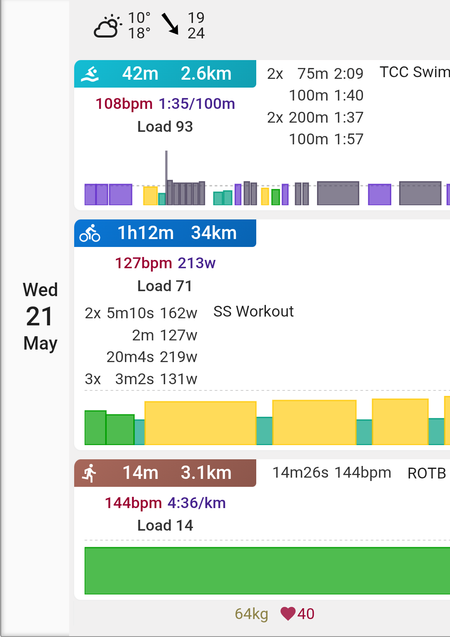The width and height of the screenshot is (450, 637).
Task: Open the ROTB run title
Action: pos(427,473)
